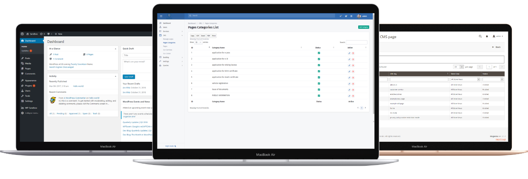Expand Queries menu in center sidebar
The width and height of the screenshot is (528, 179).
click(x=171, y=65)
